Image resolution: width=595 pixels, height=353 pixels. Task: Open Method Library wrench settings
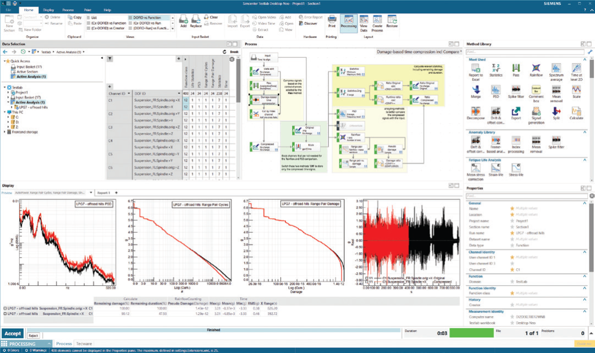coord(590,52)
